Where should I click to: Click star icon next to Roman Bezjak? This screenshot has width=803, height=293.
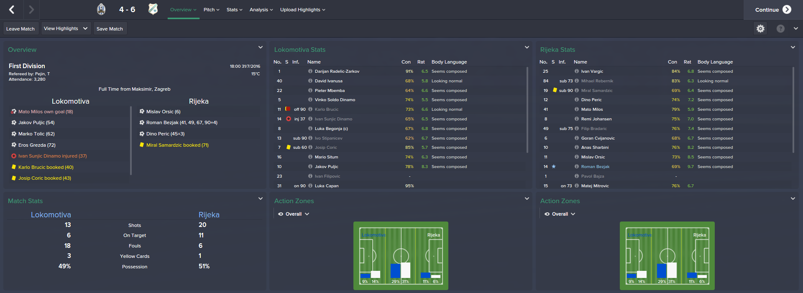point(554,166)
